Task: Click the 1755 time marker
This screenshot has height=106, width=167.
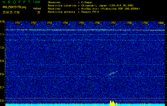Action: click(81, 23)
